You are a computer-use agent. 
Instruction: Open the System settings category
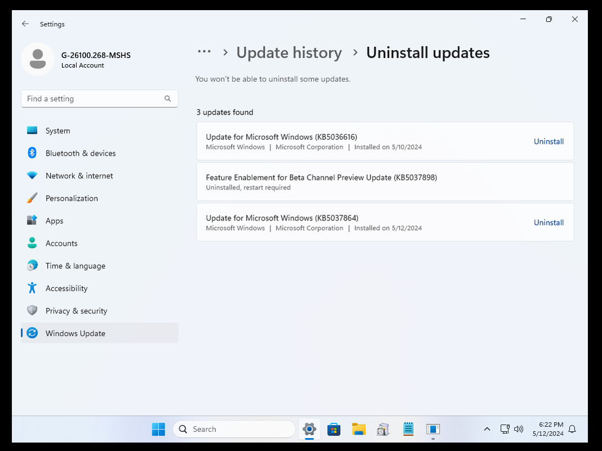(100, 130)
